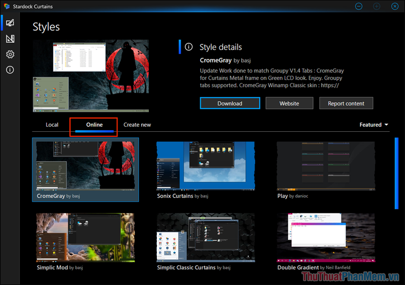This screenshot has height=285, width=405.
Task: Download the CromeGray style
Action: tap(230, 103)
